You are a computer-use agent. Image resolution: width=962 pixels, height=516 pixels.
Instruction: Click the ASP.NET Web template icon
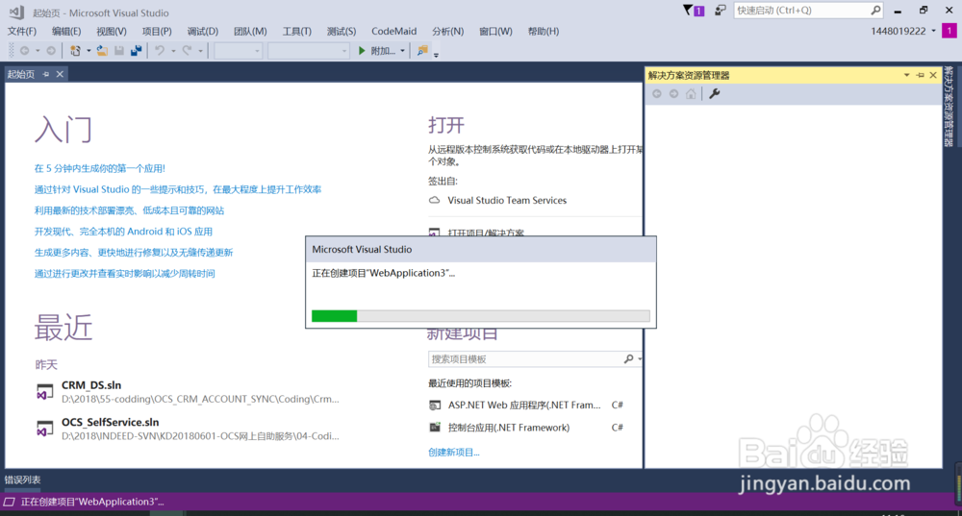(x=435, y=405)
